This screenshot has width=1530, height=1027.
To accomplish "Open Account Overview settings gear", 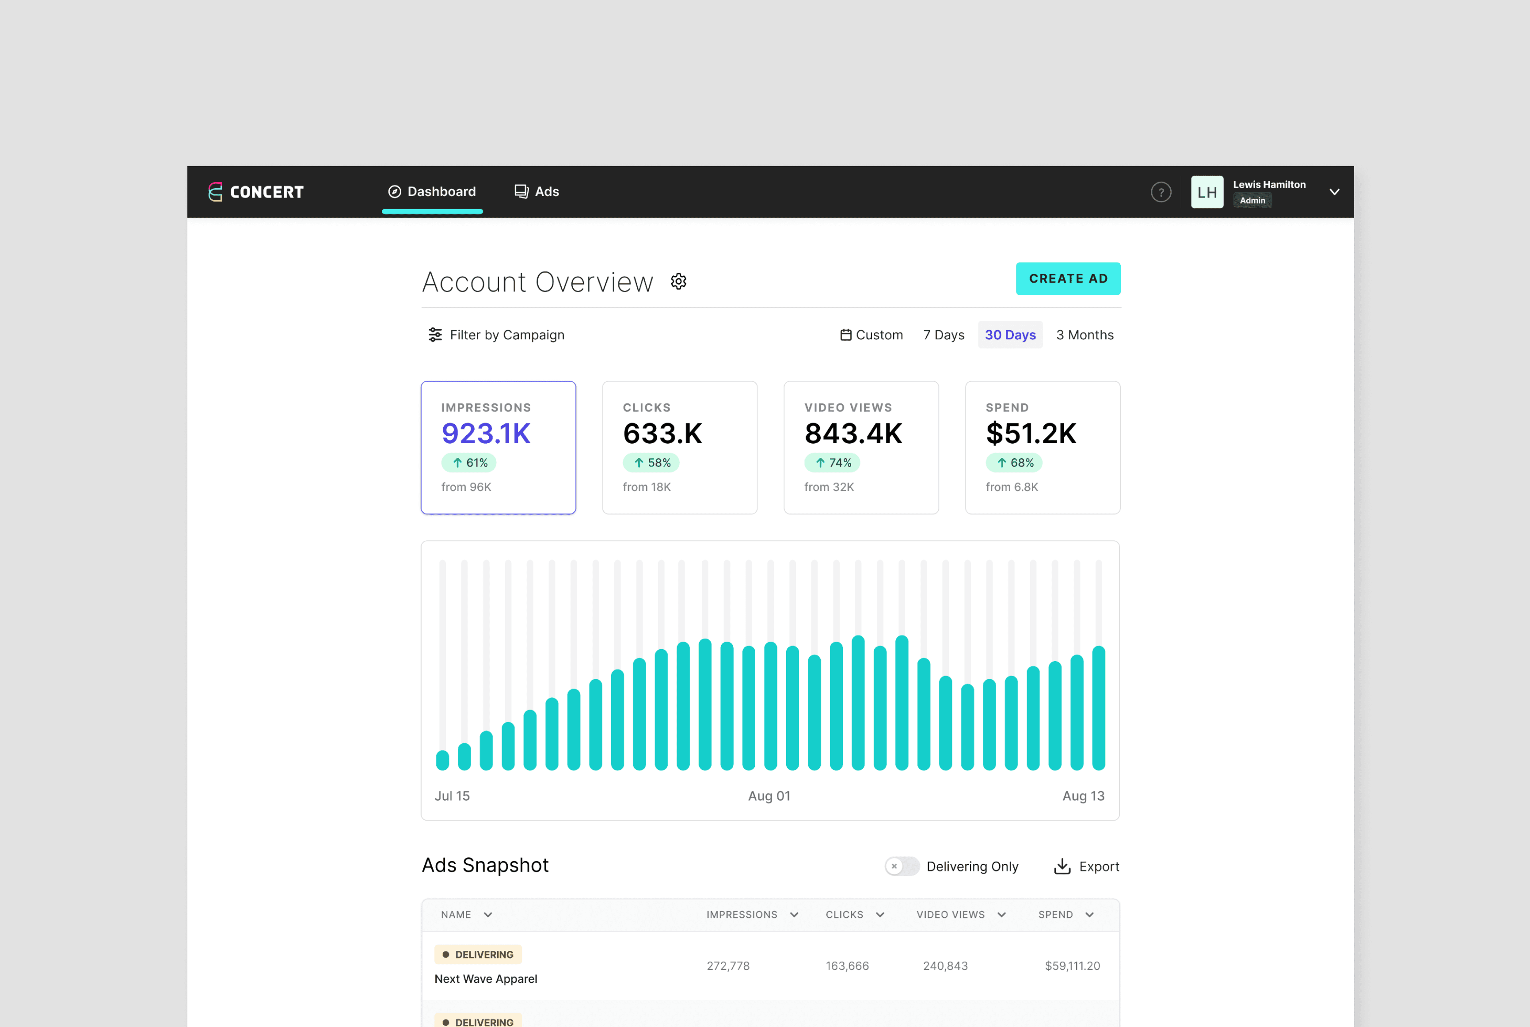I will [678, 281].
